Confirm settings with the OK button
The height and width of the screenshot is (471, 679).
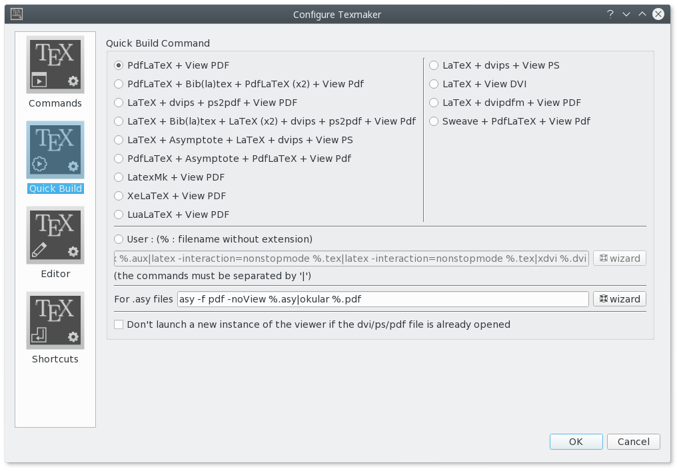576,442
